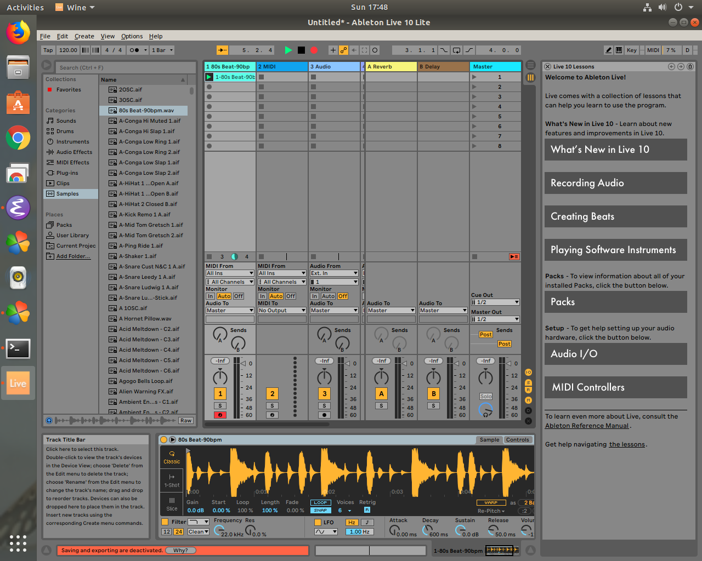This screenshot has width=702, height=561.
Task: Toggle computer MIDI keyboard icon
Action: [x=619, y=50]
